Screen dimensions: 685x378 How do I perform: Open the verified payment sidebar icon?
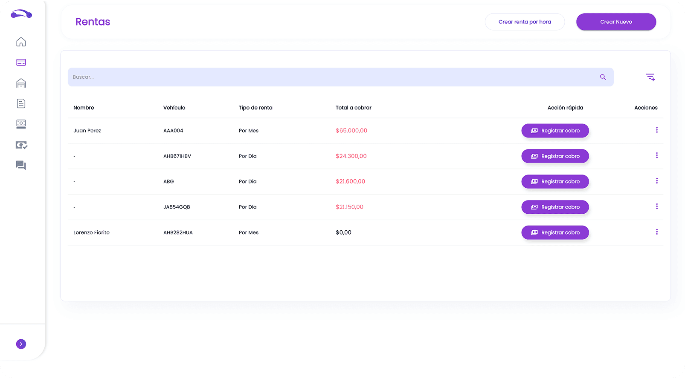pos(21,145)
